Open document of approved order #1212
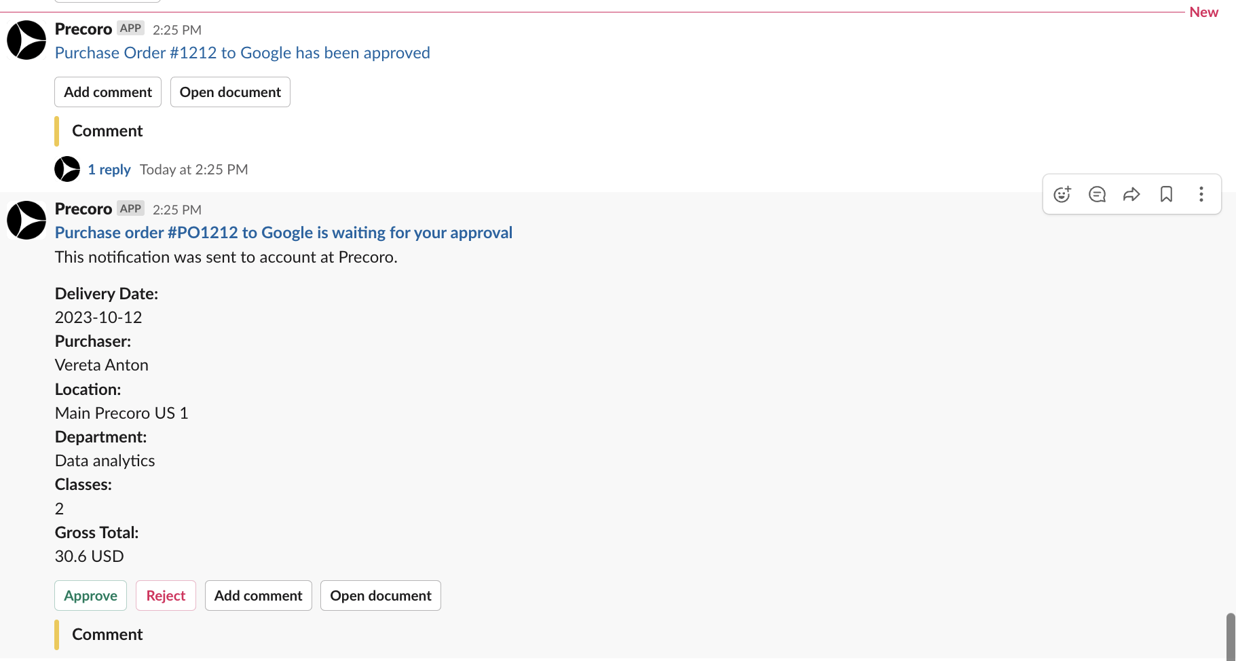The width and height of the screenshot is (1236, 661). click(x=230, y=92)
